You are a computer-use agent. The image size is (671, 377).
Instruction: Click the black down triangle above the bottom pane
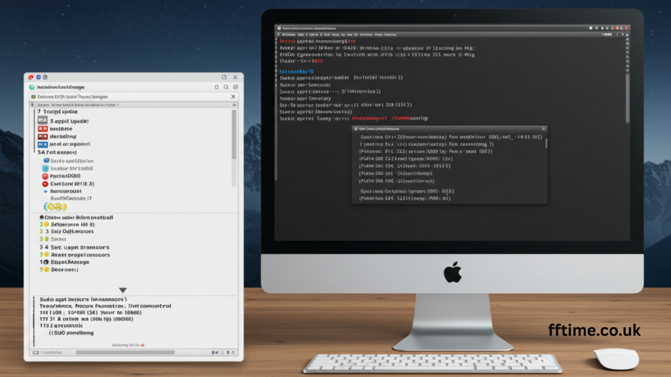tap(123, 290)
